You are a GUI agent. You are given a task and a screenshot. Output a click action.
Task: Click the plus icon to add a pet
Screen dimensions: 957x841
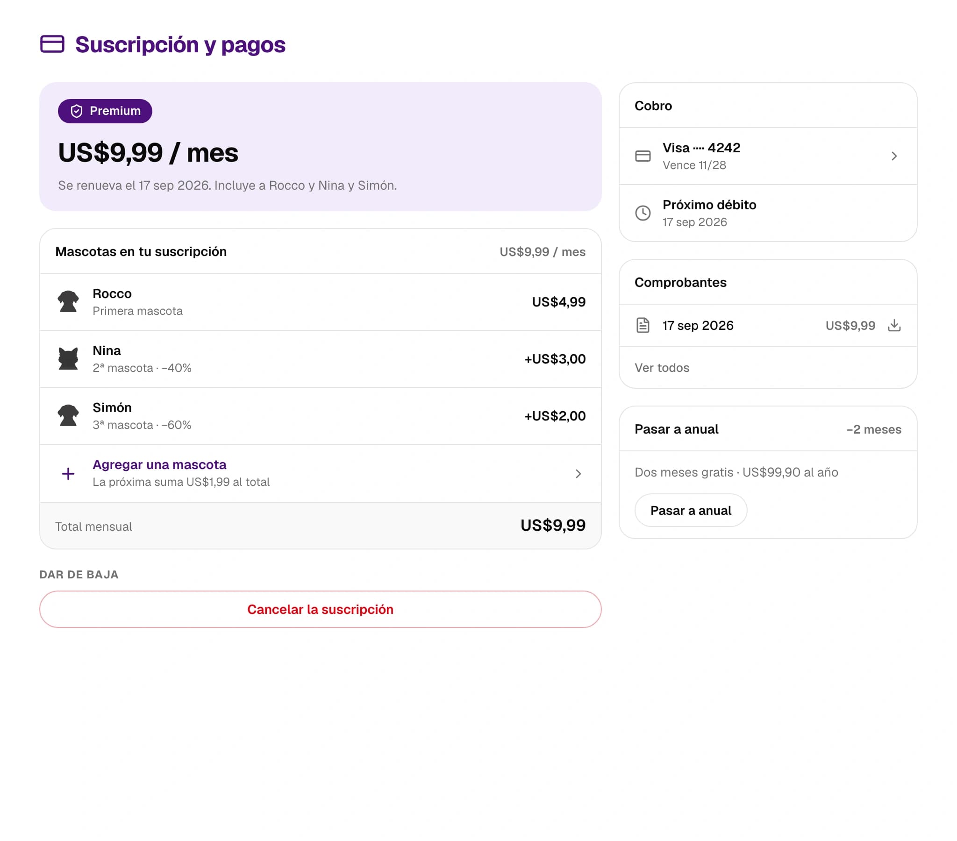tap(68, 473)
